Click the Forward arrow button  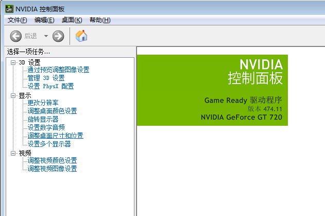[x=58, y=36]
